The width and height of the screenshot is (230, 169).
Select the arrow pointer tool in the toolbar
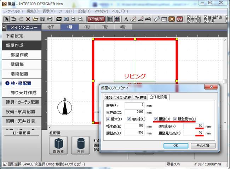click(6, 19)
